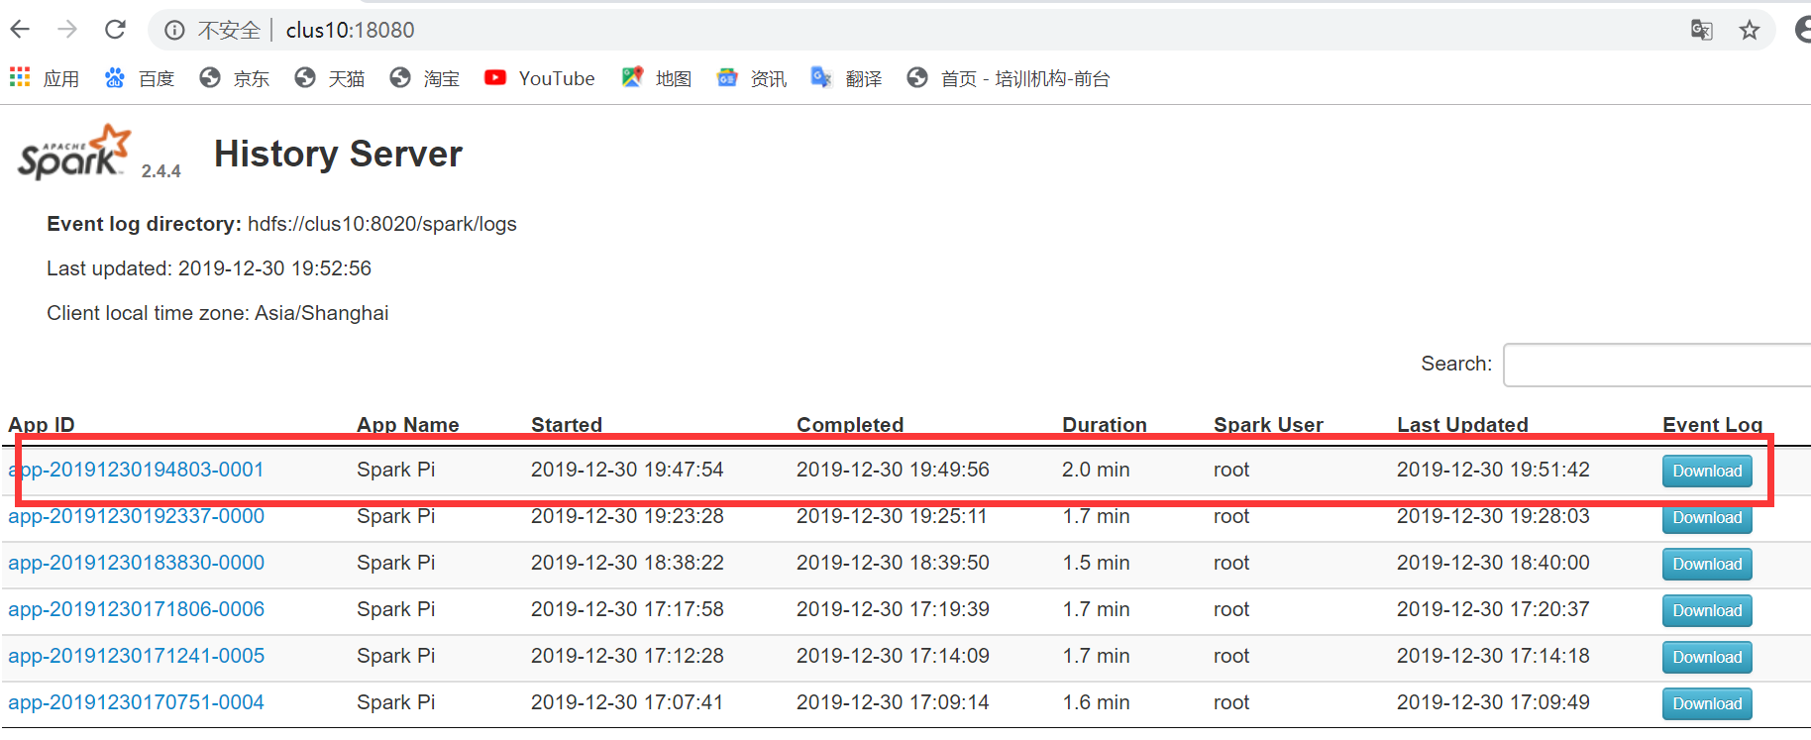Click the Started time 2019-12-30 19:47:54
Image resolution: width=1811 pixels, height=740 pixels.
coord(627,470)
